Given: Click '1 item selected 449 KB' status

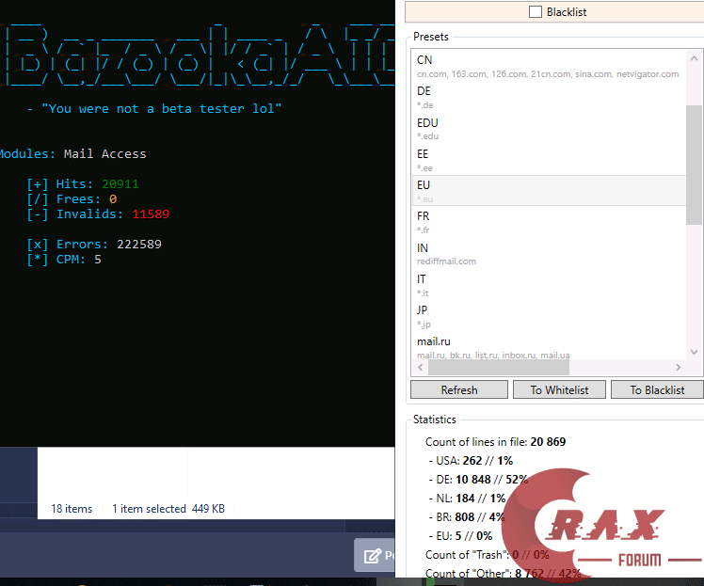Looking at the screenshot, I should 168,508.
